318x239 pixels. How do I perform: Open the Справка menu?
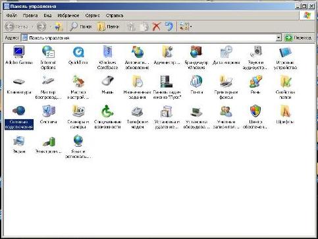[x=115, y=16]
